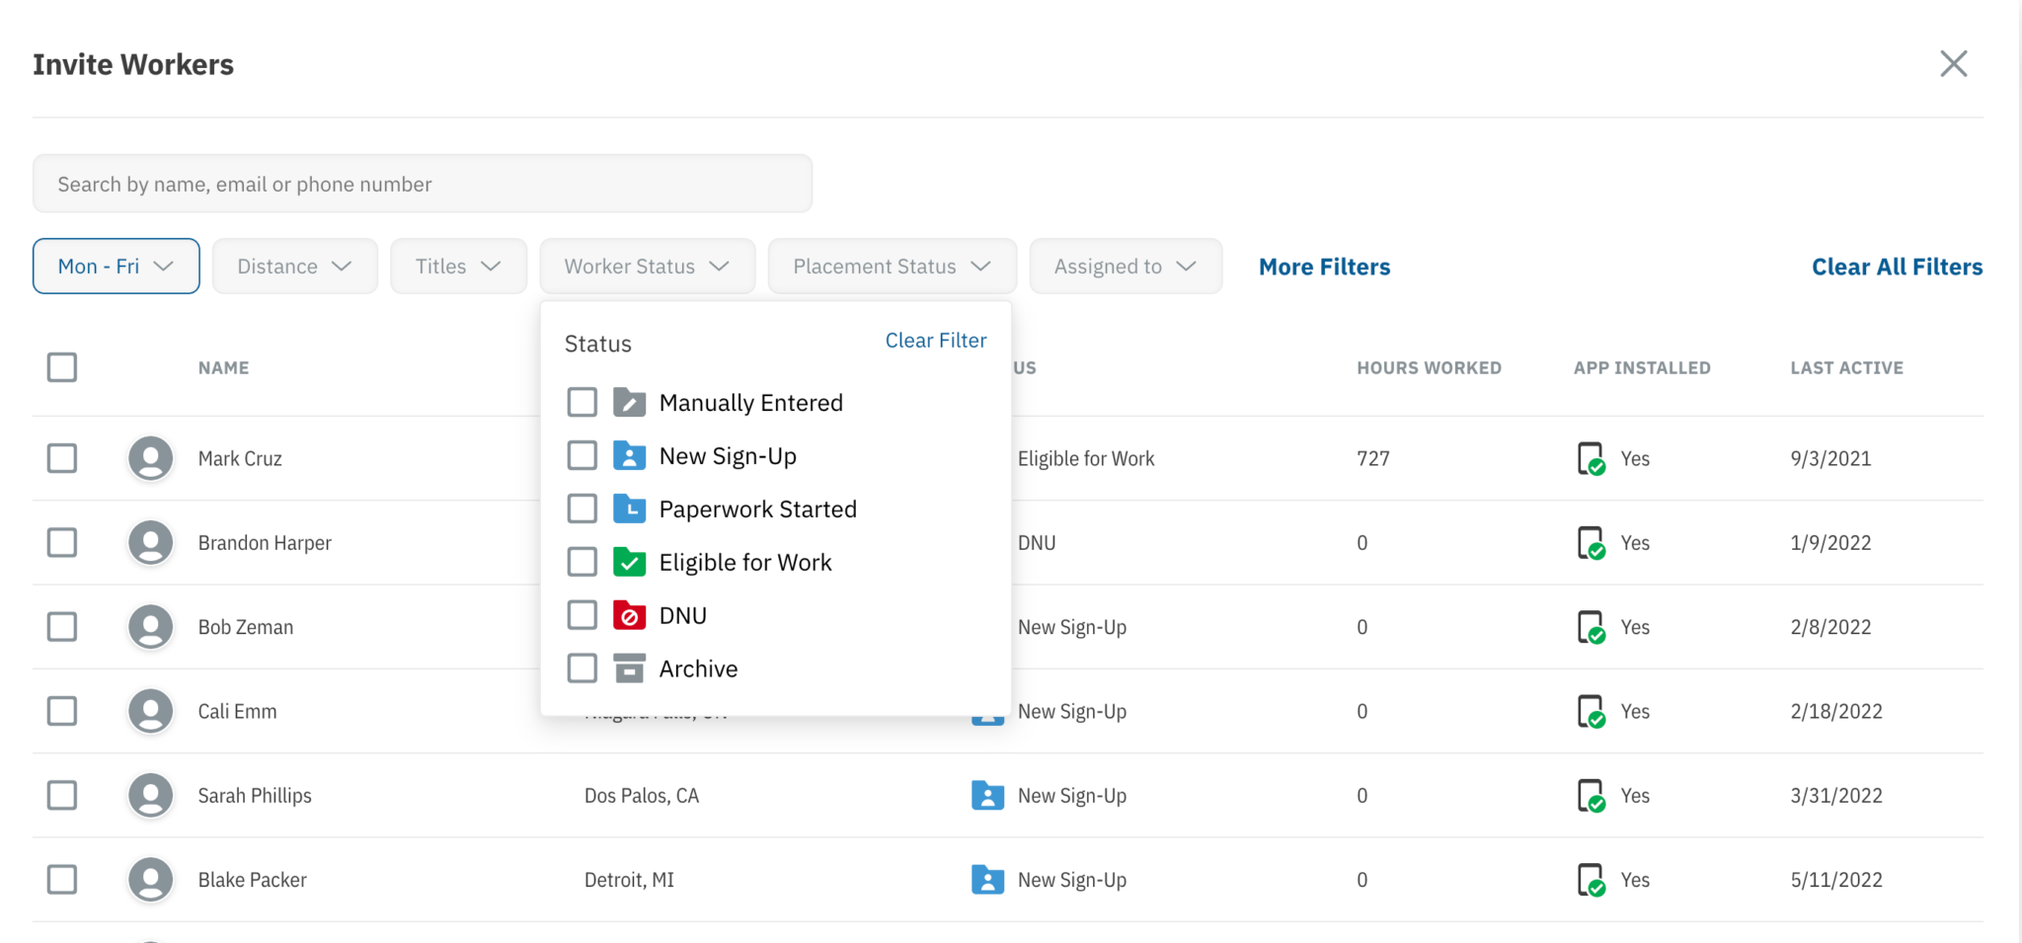Click the Manually Entered folder icon

point(630,402)
